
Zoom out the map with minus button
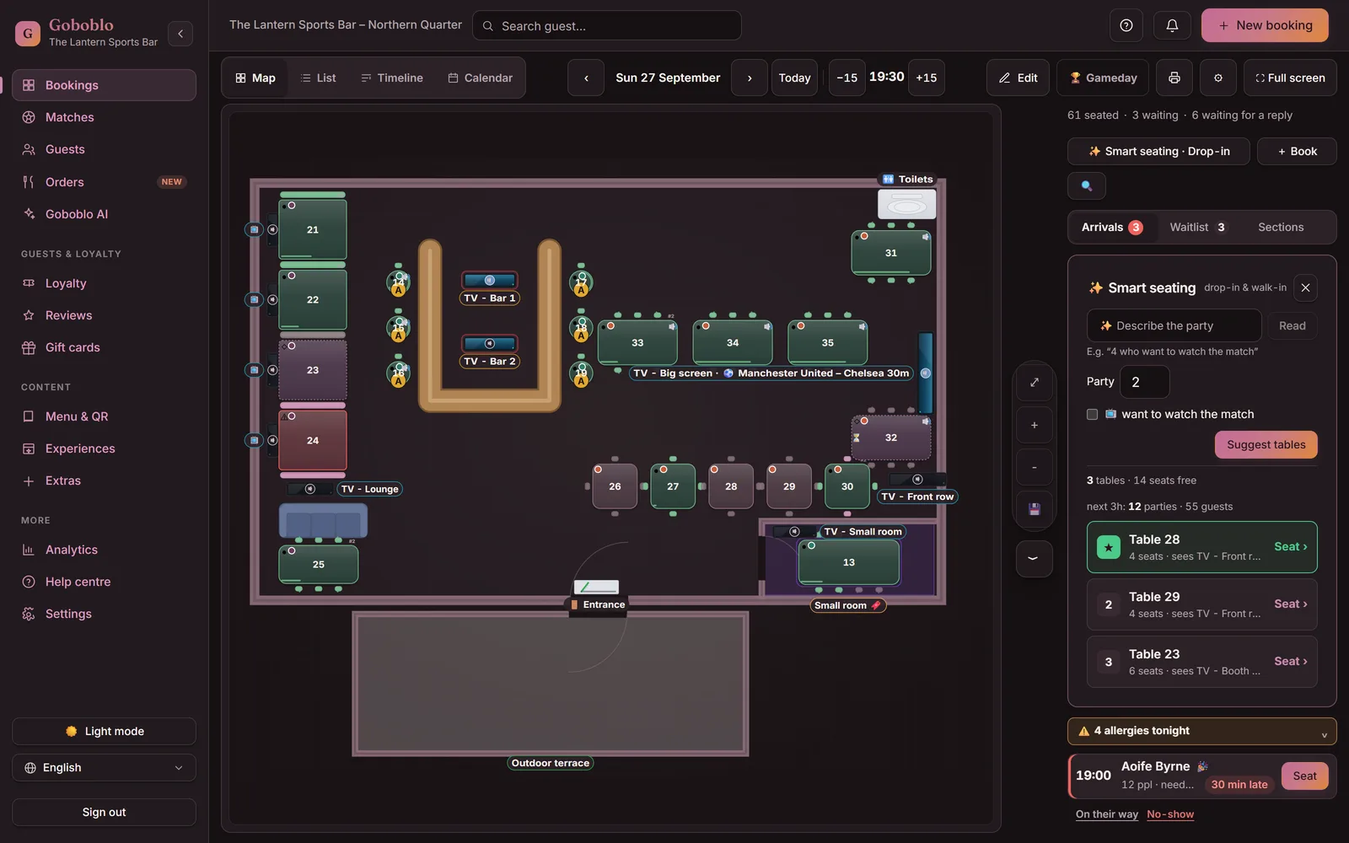click(1035, 467)
